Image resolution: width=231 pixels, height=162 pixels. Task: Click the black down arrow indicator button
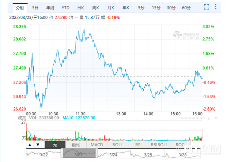(38, 145)
